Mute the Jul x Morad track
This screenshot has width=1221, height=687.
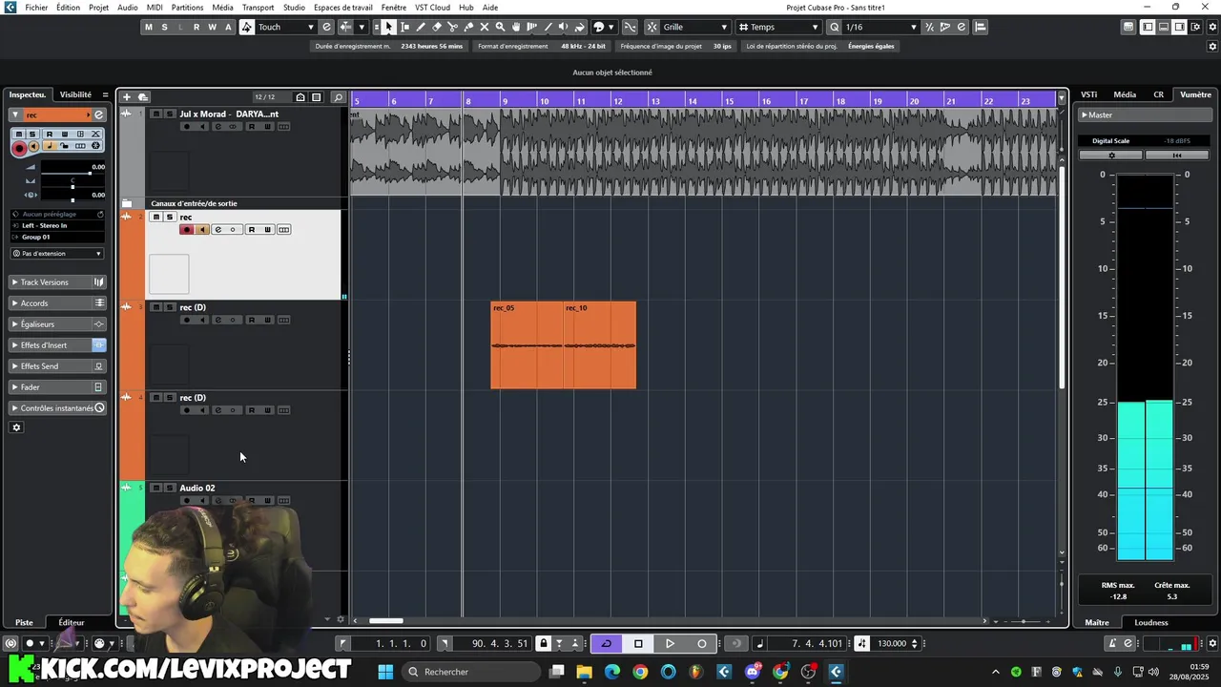pos(156,114)
